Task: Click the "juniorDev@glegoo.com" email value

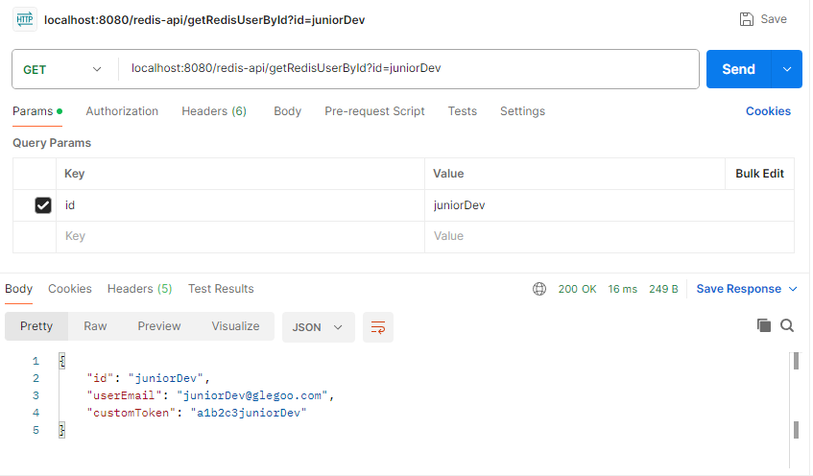Action: 252,395
